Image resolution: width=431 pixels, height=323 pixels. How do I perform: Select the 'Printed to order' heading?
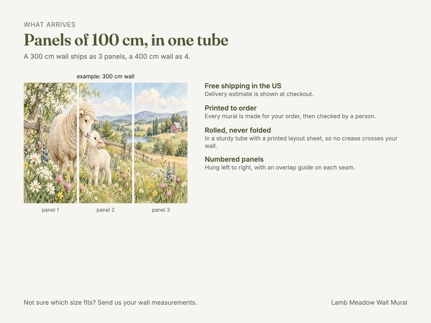[x=231, y=108]
